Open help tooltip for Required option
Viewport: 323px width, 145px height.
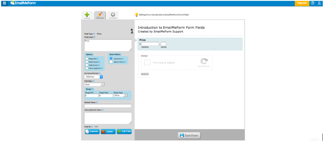pos(97,59)
